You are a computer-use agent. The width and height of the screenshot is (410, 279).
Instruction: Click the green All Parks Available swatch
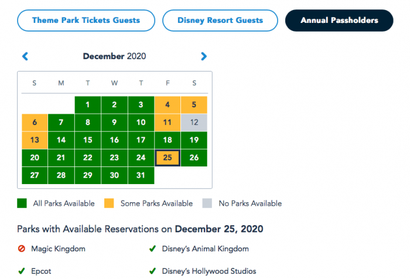click(22, 203)
